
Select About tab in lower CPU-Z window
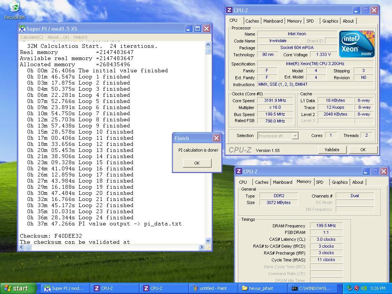click(358, 182)
